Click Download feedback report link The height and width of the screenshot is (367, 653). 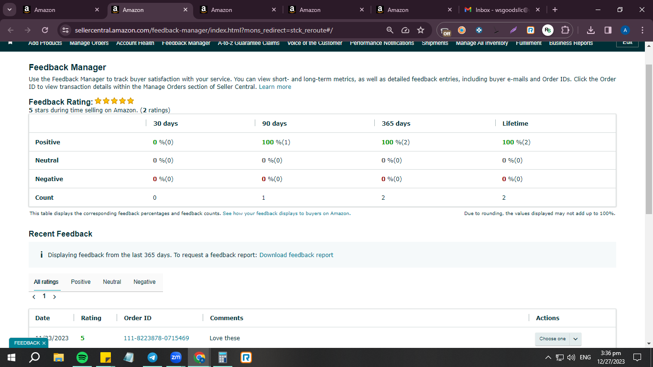[296, 255]
